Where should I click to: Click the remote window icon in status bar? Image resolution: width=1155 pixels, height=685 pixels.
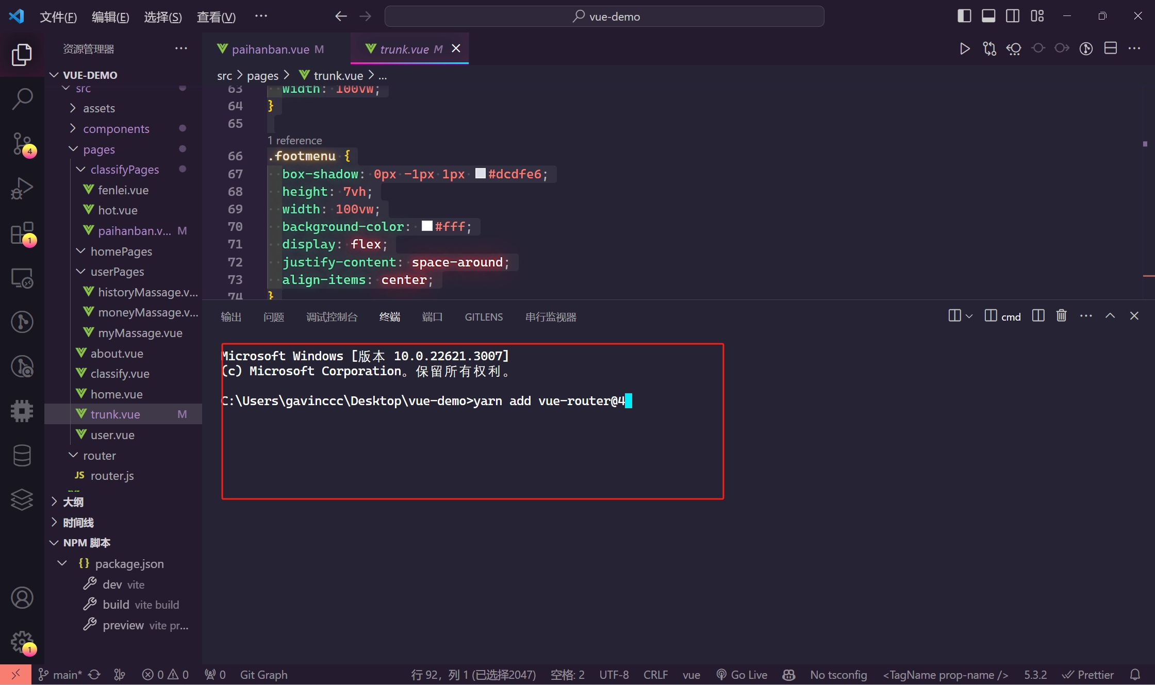[x=15, y=675]
